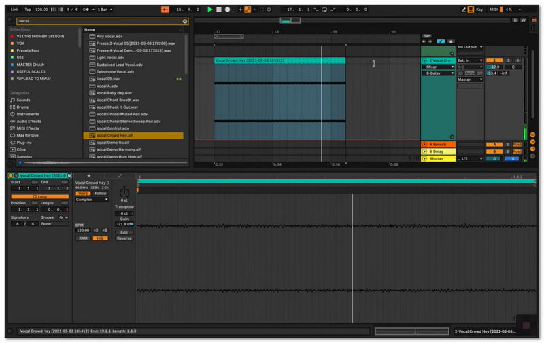The image size is (544, 343).
Task: Toggle the HiQ button
Action: click(x=100, y=238)
